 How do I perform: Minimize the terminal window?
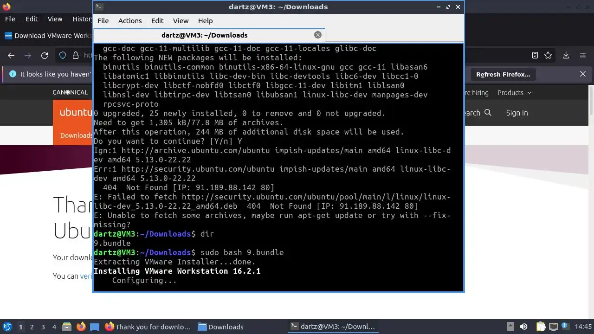point(439,7)
